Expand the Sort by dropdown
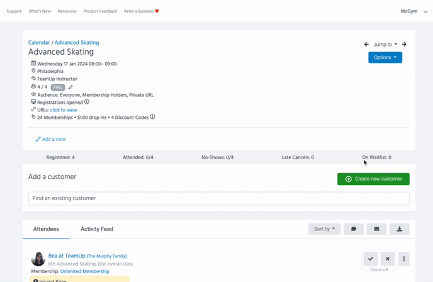The width and height of the screenshot is (433, 282). (x=324, y=229)
